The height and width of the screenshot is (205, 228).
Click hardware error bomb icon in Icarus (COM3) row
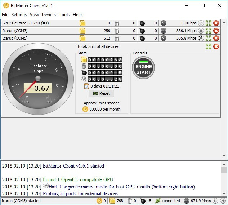142,31
